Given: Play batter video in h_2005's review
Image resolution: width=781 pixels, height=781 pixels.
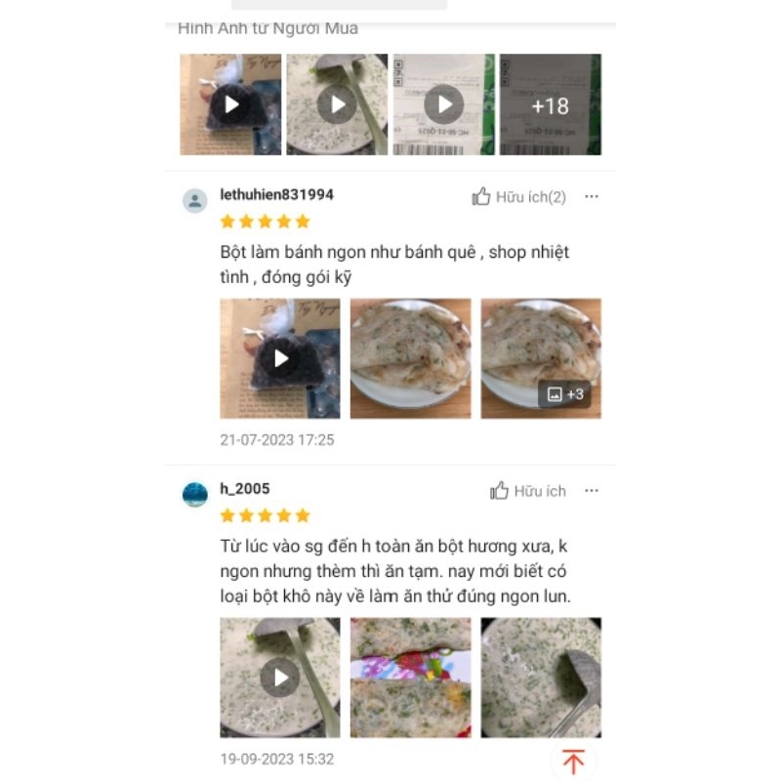Looking at the screenshot, I should 280,678.
